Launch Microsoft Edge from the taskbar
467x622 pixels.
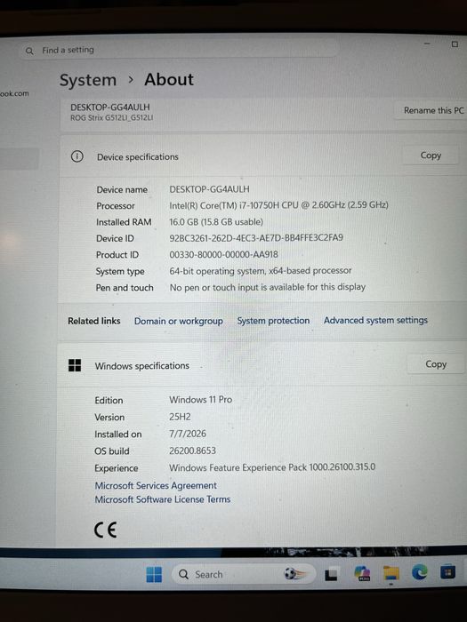tap(419, 572)
